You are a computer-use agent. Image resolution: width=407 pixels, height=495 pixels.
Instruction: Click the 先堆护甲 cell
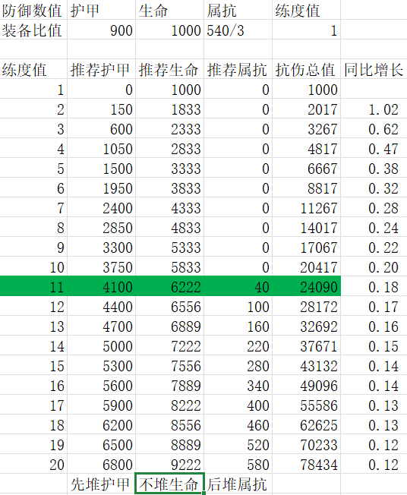101,484
